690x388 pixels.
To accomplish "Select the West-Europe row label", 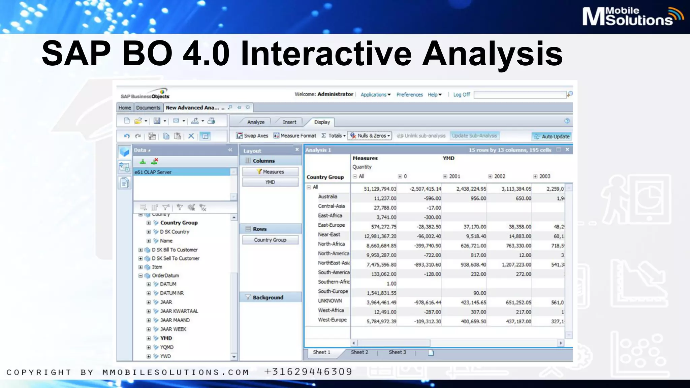I will [332, 320].
